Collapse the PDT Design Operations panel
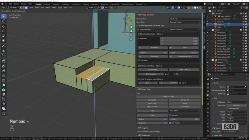Image resolution: width=249 pixels, height=140 pixels. tap(146, 15)
